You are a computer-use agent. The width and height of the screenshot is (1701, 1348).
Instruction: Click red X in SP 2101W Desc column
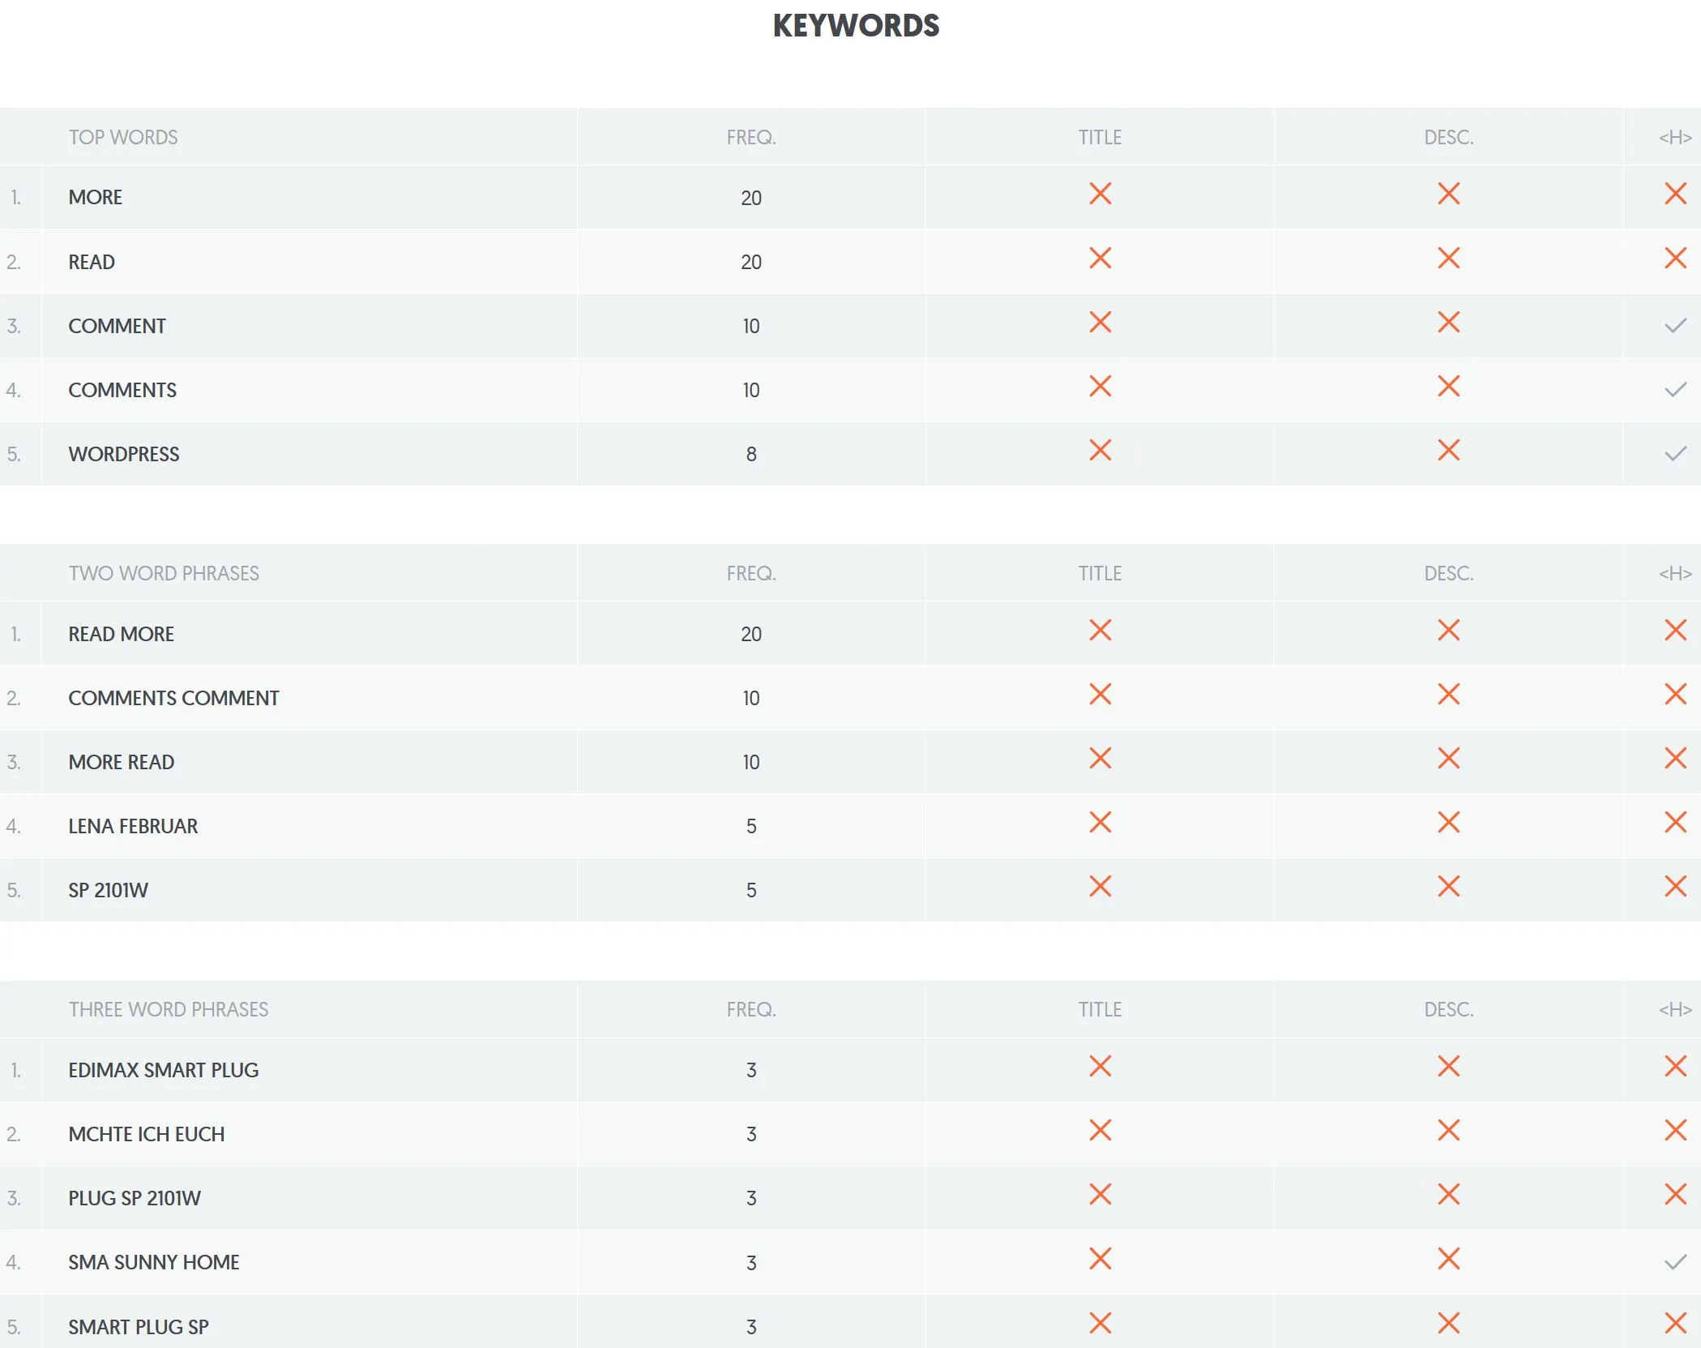coord(1448,886)
